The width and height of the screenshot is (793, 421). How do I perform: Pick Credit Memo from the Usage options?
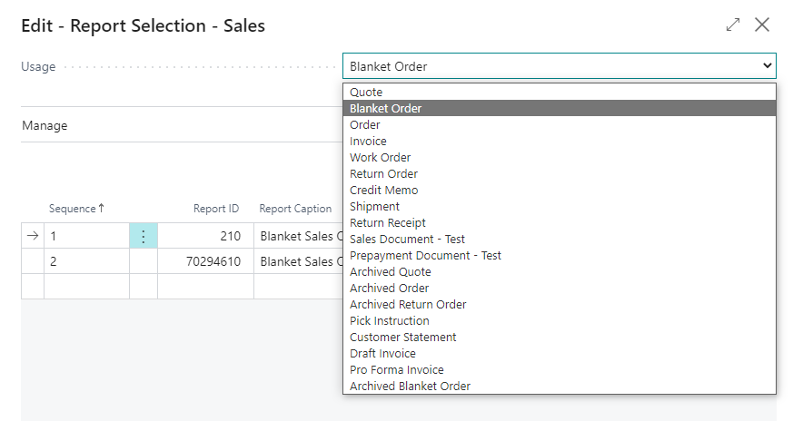383,191
